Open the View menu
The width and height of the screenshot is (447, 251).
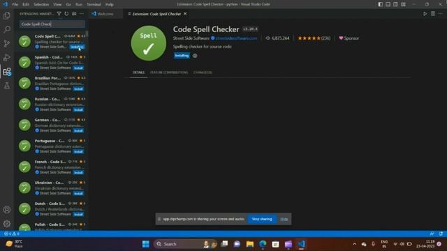[57, 4]
